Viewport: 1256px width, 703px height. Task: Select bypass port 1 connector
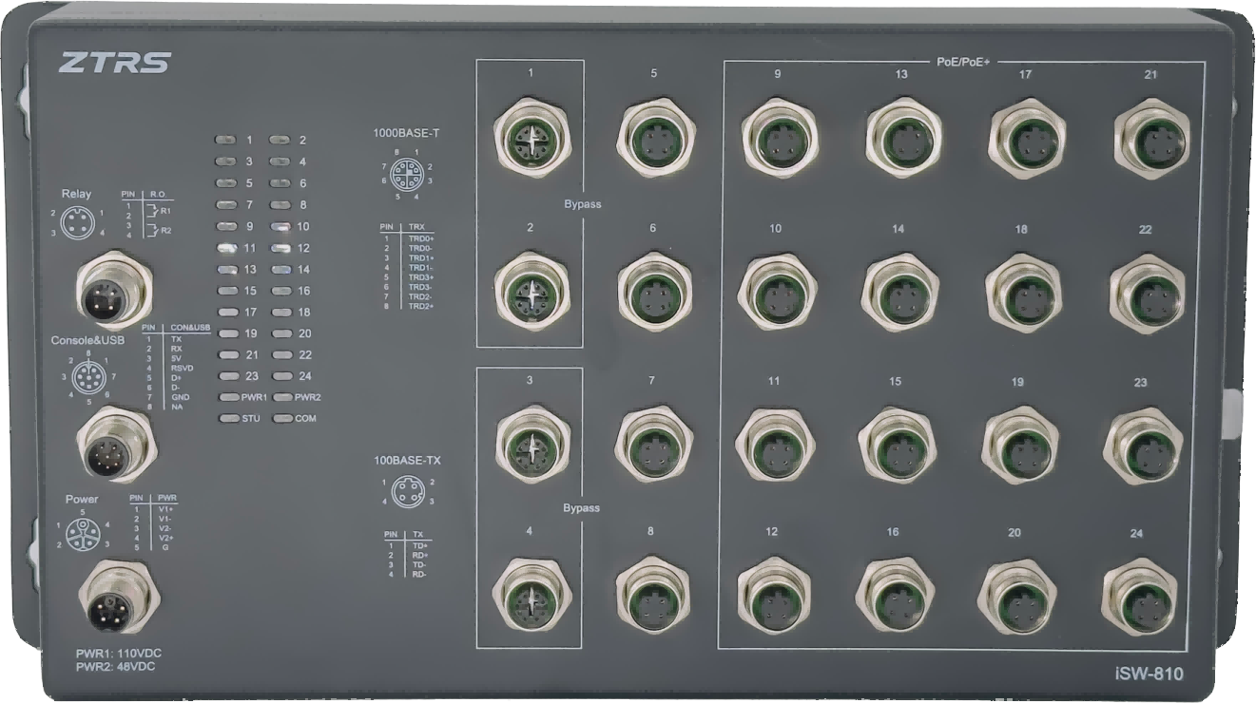531,136
